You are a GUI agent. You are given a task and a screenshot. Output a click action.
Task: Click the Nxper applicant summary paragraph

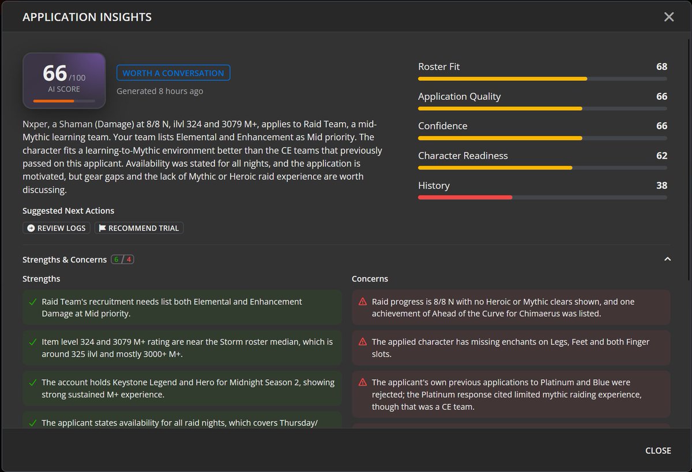pyautogui.click(x=202, y=157)
